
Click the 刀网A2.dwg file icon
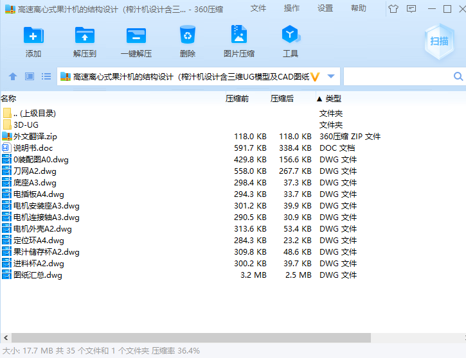[6, 171]
